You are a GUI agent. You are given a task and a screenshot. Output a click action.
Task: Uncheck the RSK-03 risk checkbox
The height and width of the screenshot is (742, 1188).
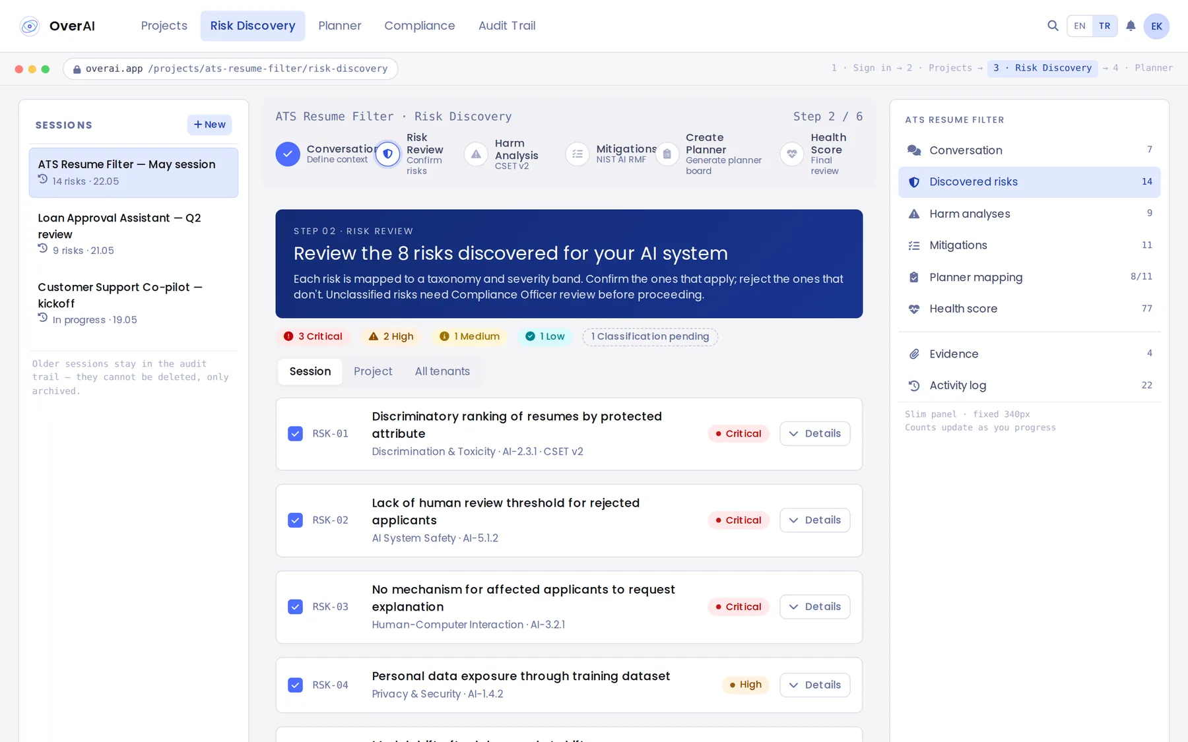click(x=296, y=607)
